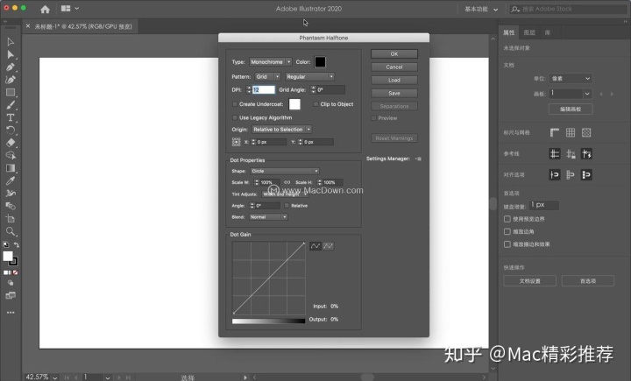Toggle the Relative angle checkbox
Viewport: 631px width, 381px height.
pyautogui.click(x=287, y=206)
